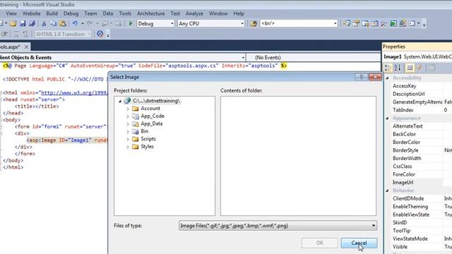The width and height of the screenshot is (452, 254).
Task: Click the green Start Debugging play icon
Action: tap(131, 23)
